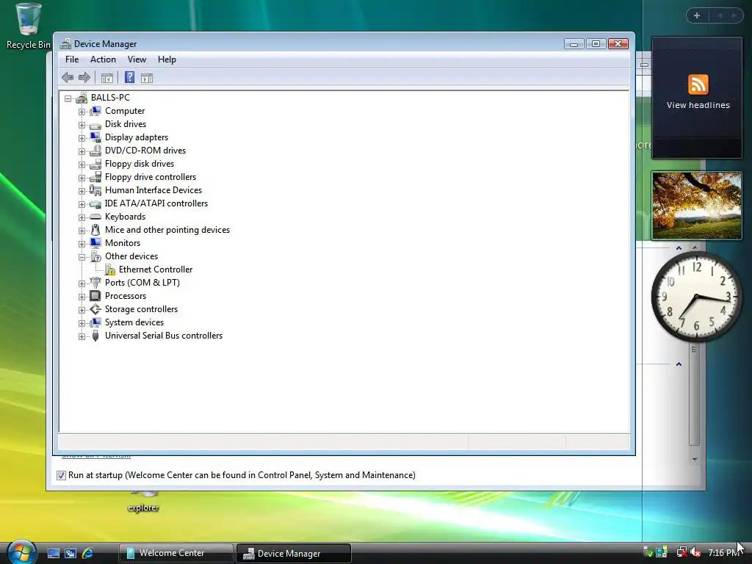Expand the Display adapters node
752x564 pixels.
click(82, 138)
